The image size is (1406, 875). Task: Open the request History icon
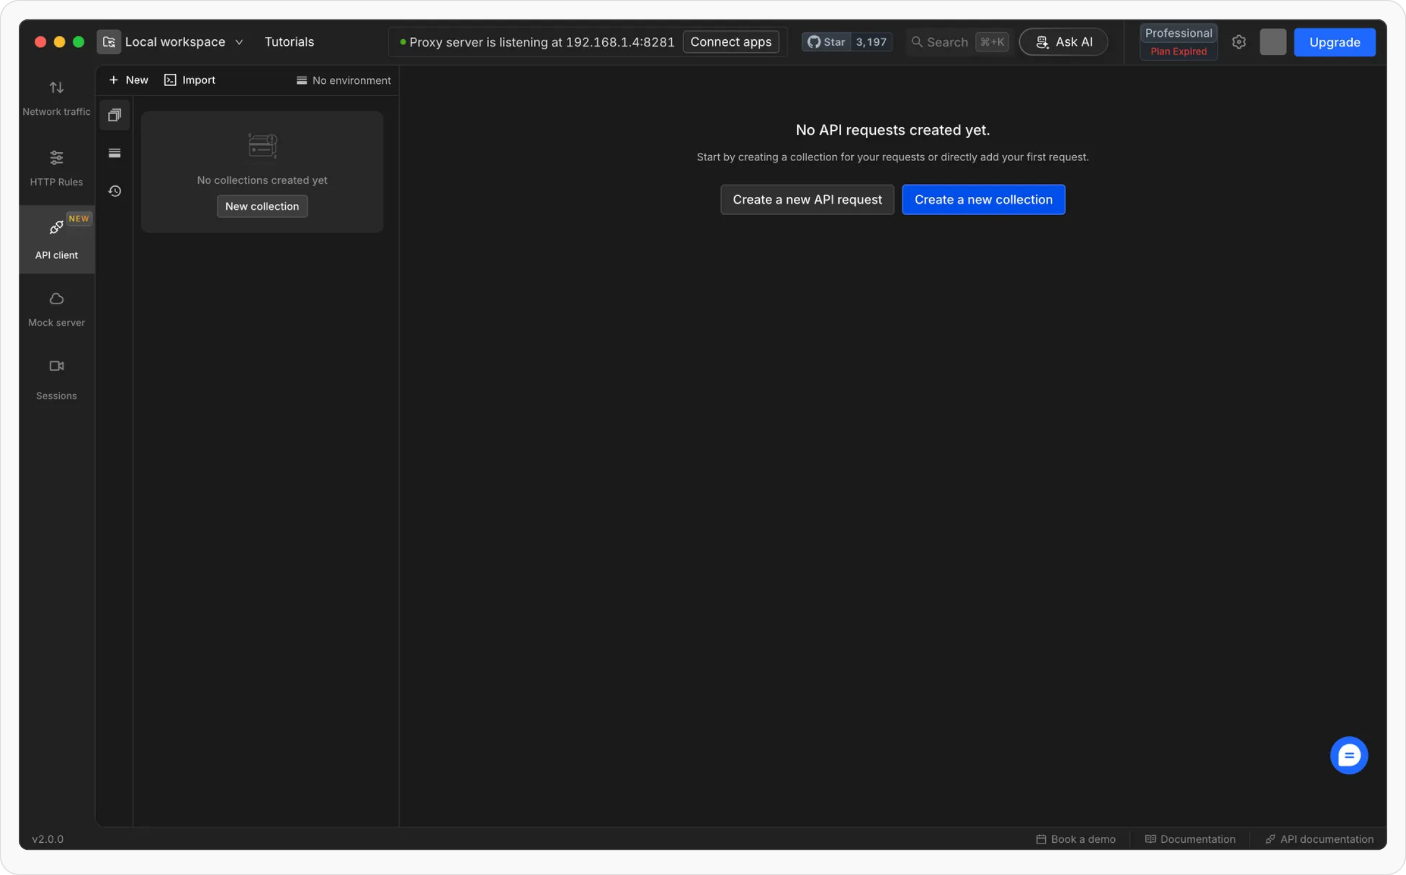(115, 191)
